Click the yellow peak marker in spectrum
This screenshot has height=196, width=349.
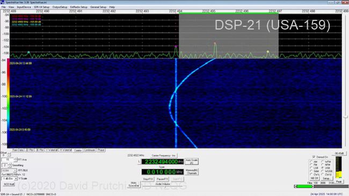tap(268, 52)
